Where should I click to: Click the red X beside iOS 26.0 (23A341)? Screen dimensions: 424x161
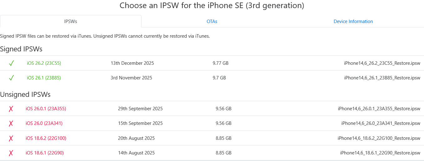pyautogui.click(x=11, y=123)
